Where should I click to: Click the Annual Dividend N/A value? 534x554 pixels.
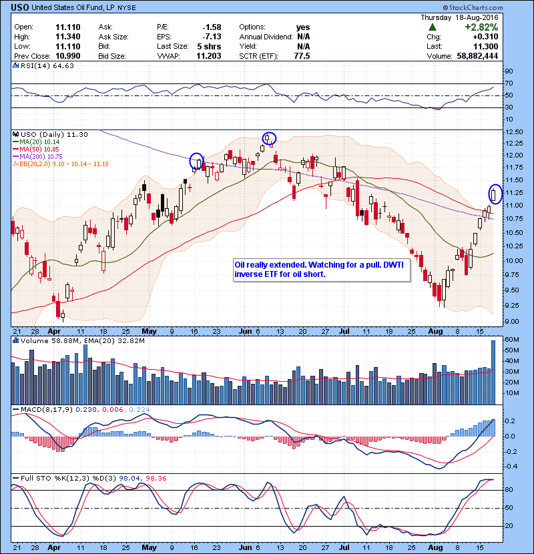coord(304,37)
